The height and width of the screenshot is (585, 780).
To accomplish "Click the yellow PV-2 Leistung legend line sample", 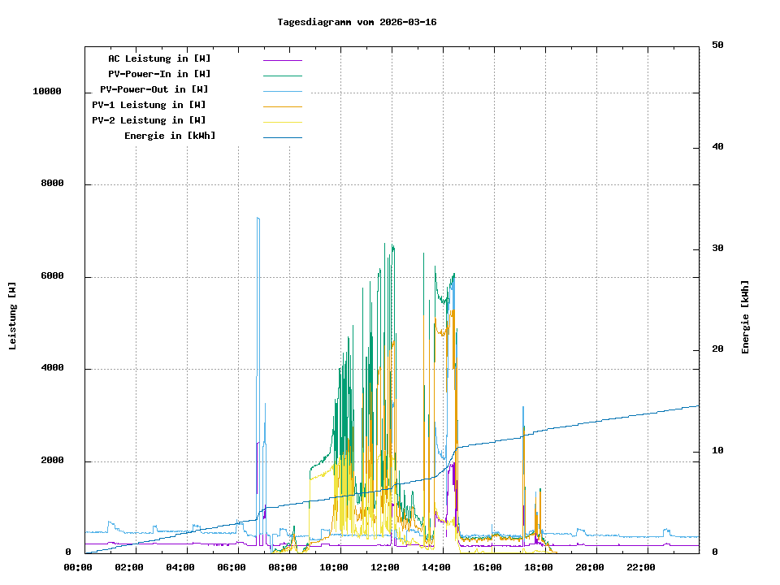I will point(282,121).
